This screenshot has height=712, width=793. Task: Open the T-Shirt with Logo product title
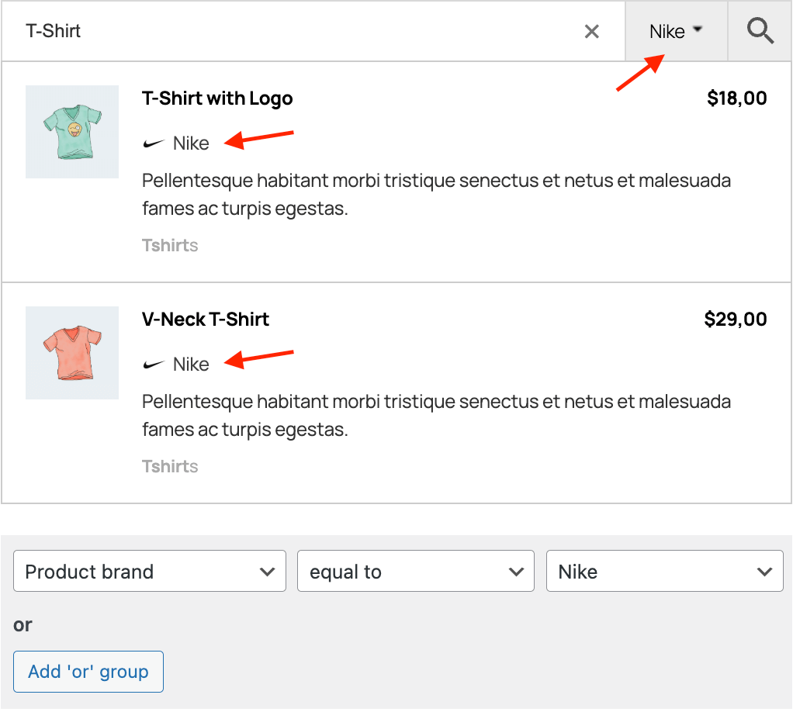217,99
